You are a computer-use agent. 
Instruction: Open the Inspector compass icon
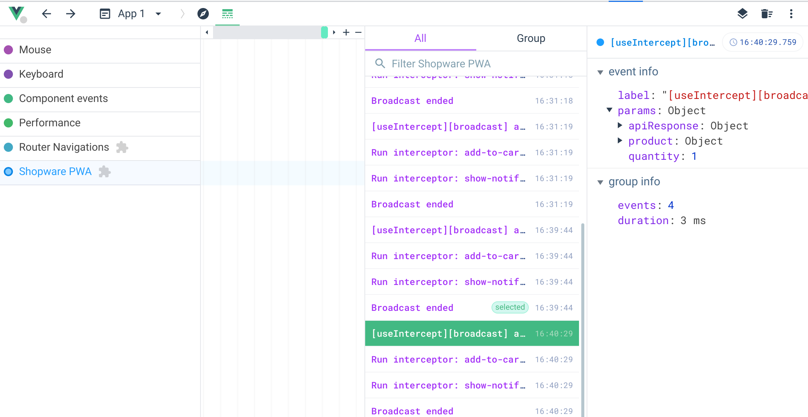tap(204, 14)
